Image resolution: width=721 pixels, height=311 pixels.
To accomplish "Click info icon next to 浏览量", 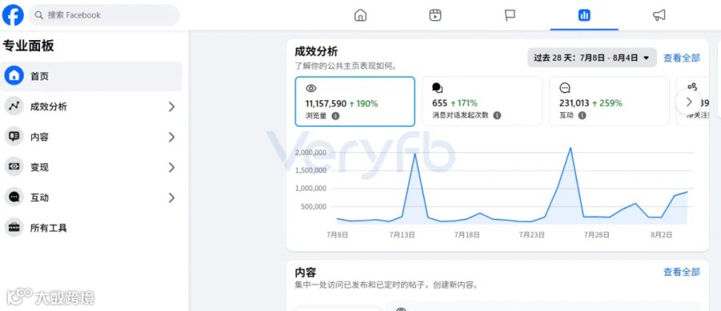I will (336, 116).
